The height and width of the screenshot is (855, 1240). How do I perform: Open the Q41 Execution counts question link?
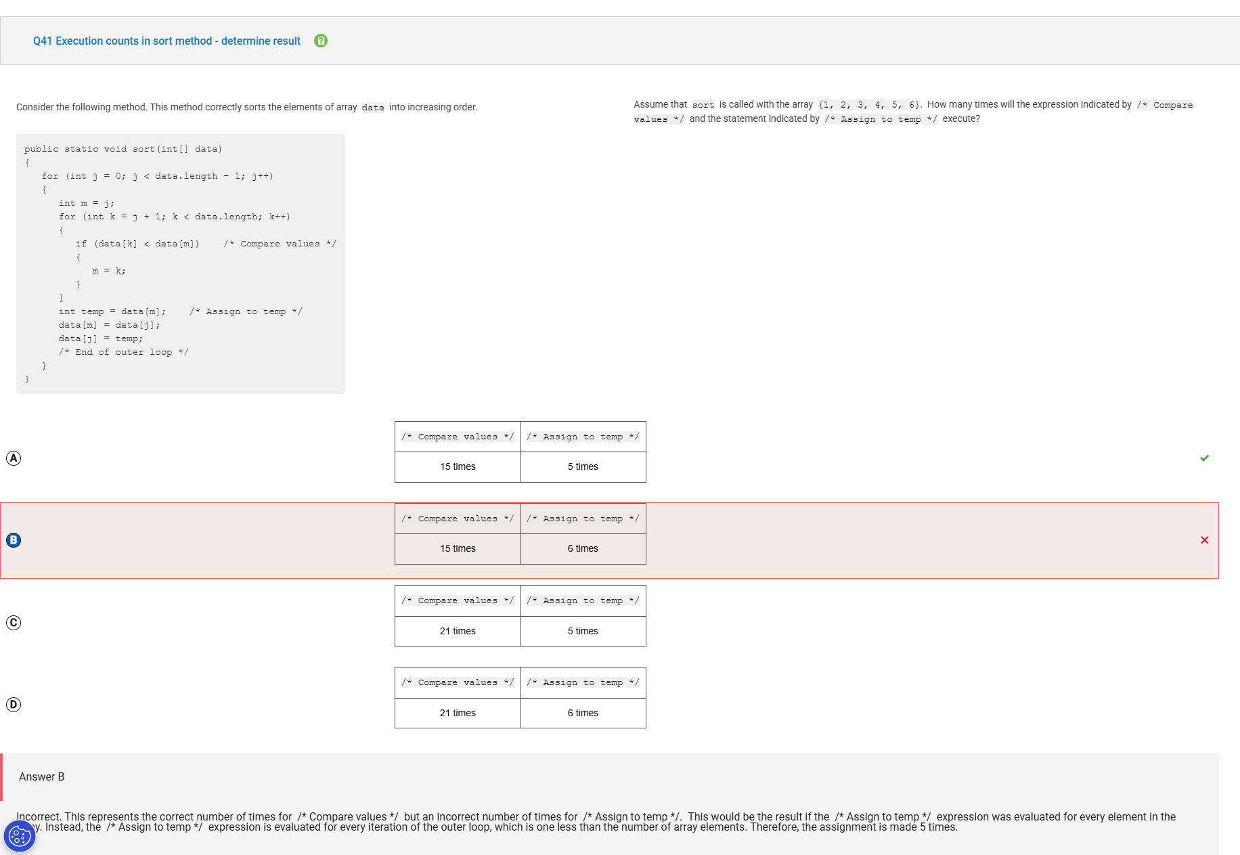pyautogui.click(x=167, y=41)
